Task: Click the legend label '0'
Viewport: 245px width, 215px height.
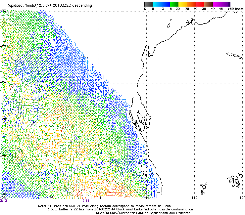Action: [x=145, y=9]
